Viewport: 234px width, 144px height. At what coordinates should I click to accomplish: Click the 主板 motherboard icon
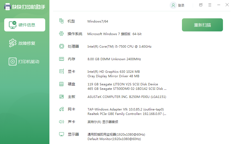coord(62,97)
